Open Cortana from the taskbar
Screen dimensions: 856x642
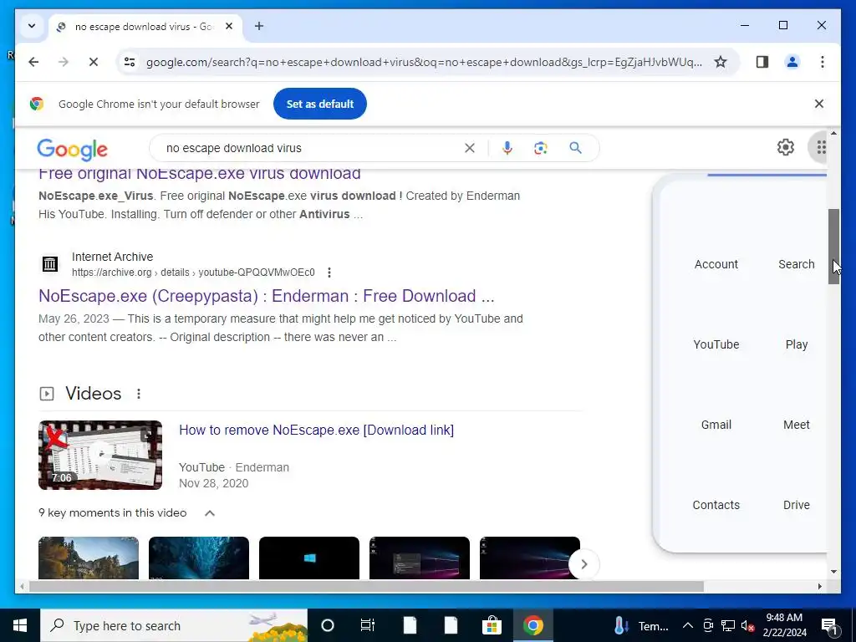tap(328, 625)
